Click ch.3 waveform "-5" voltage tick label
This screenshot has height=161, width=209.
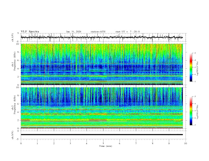[18, 139]
